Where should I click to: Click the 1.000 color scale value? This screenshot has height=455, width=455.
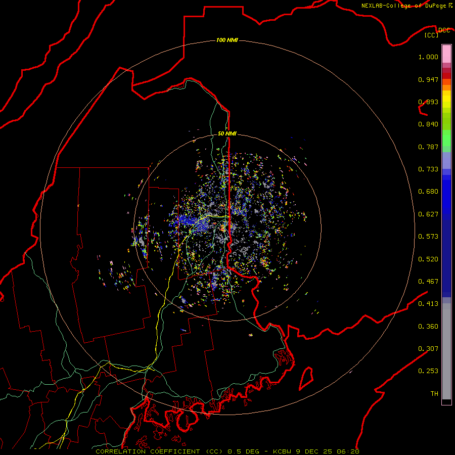click(x=428, y=57)
